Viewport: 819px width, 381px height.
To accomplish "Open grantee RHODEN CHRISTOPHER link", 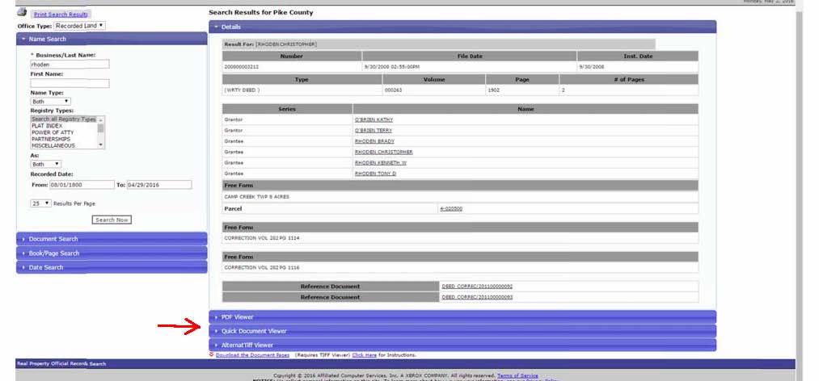I will [x=383, y=152].
